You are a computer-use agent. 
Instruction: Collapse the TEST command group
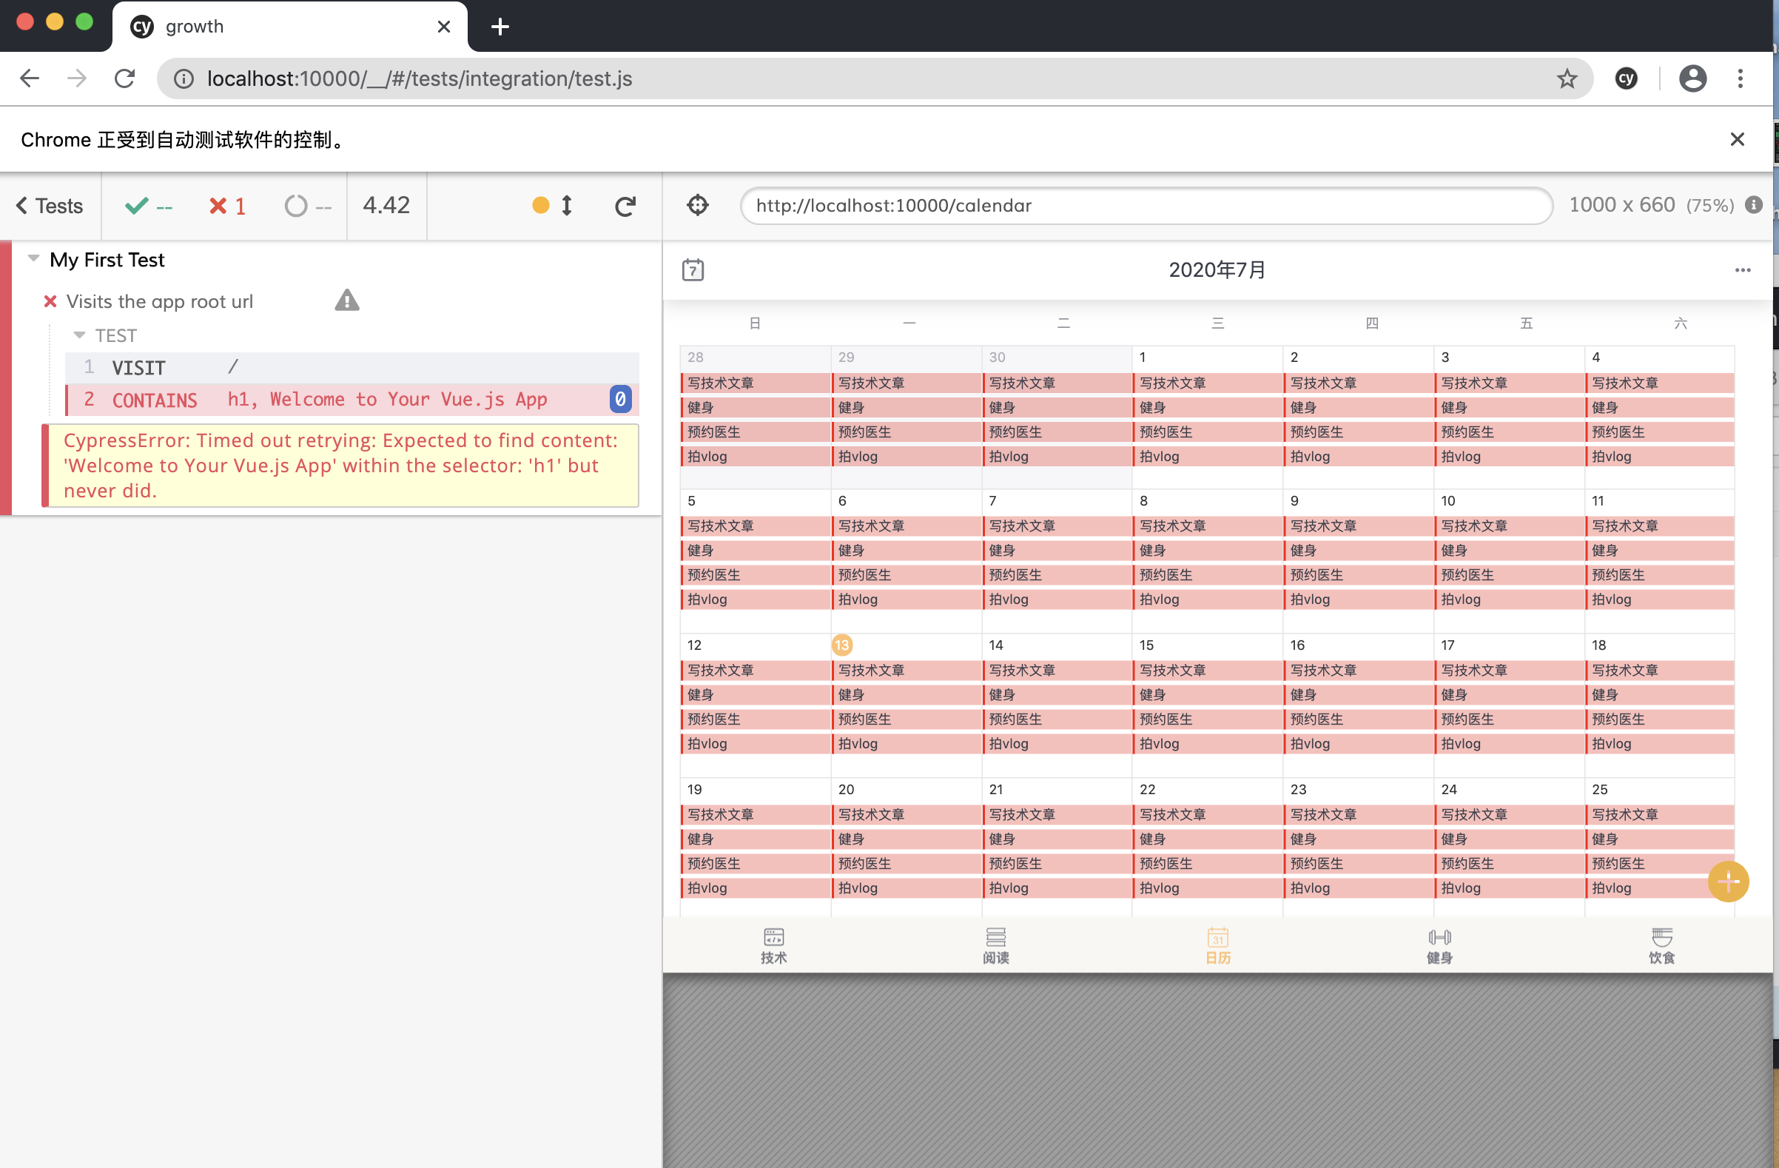(x=79, y=335)
